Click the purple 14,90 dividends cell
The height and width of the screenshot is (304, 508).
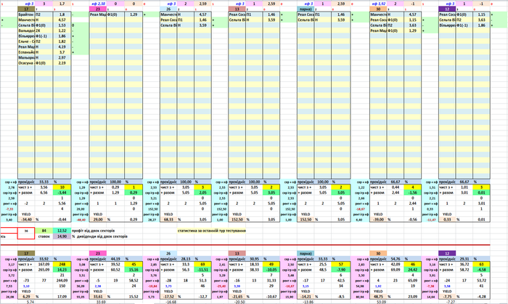(62, 237)
